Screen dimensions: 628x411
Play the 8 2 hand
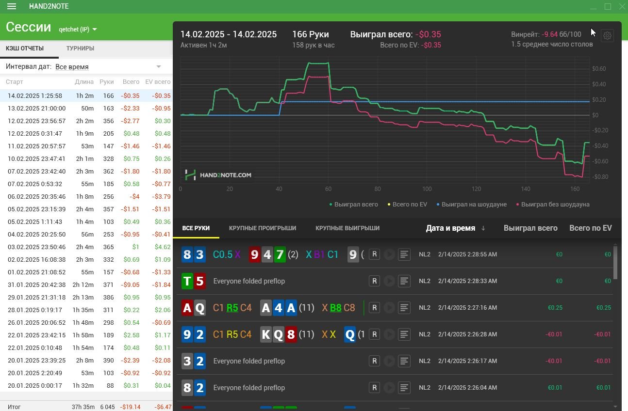389,388
